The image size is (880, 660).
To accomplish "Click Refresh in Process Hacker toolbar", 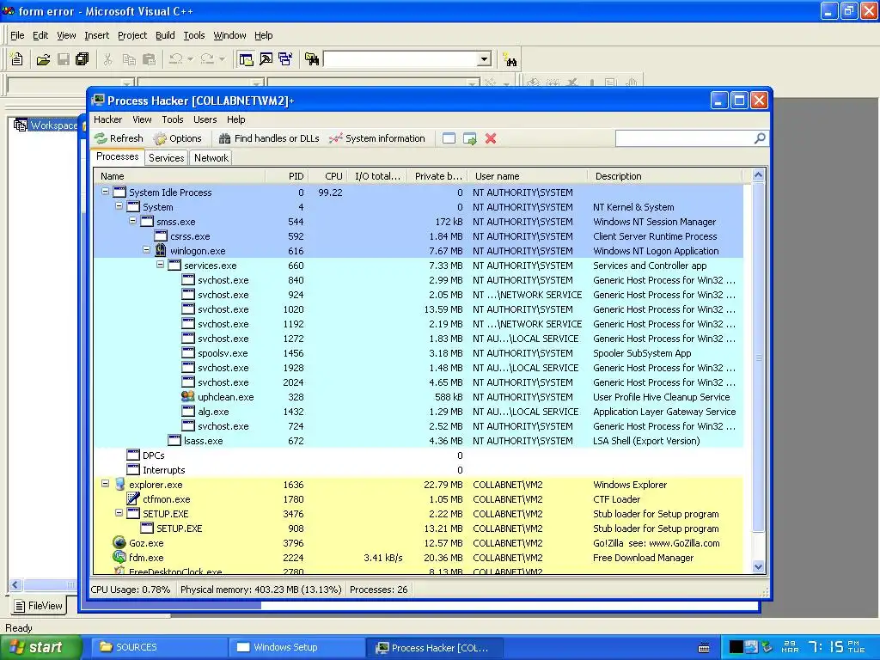I will click(x=119, y=138).
